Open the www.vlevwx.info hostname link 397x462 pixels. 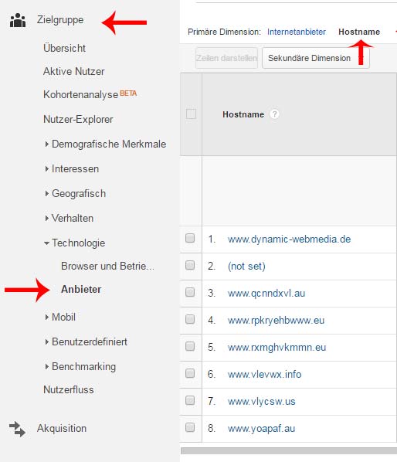264,375
